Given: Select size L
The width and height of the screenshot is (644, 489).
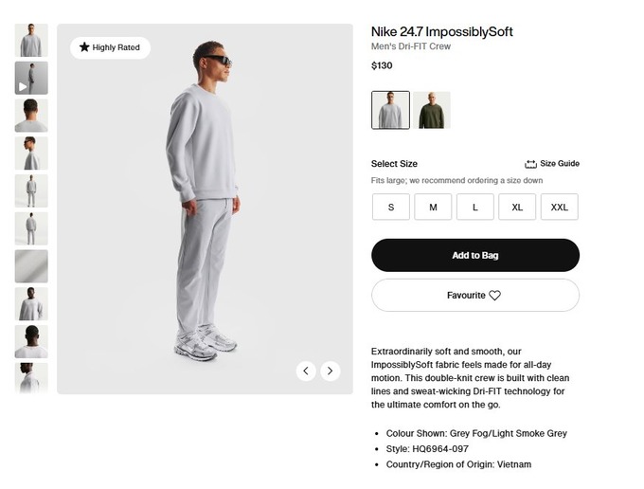Looking at the screenshot, I should point(475,208).
